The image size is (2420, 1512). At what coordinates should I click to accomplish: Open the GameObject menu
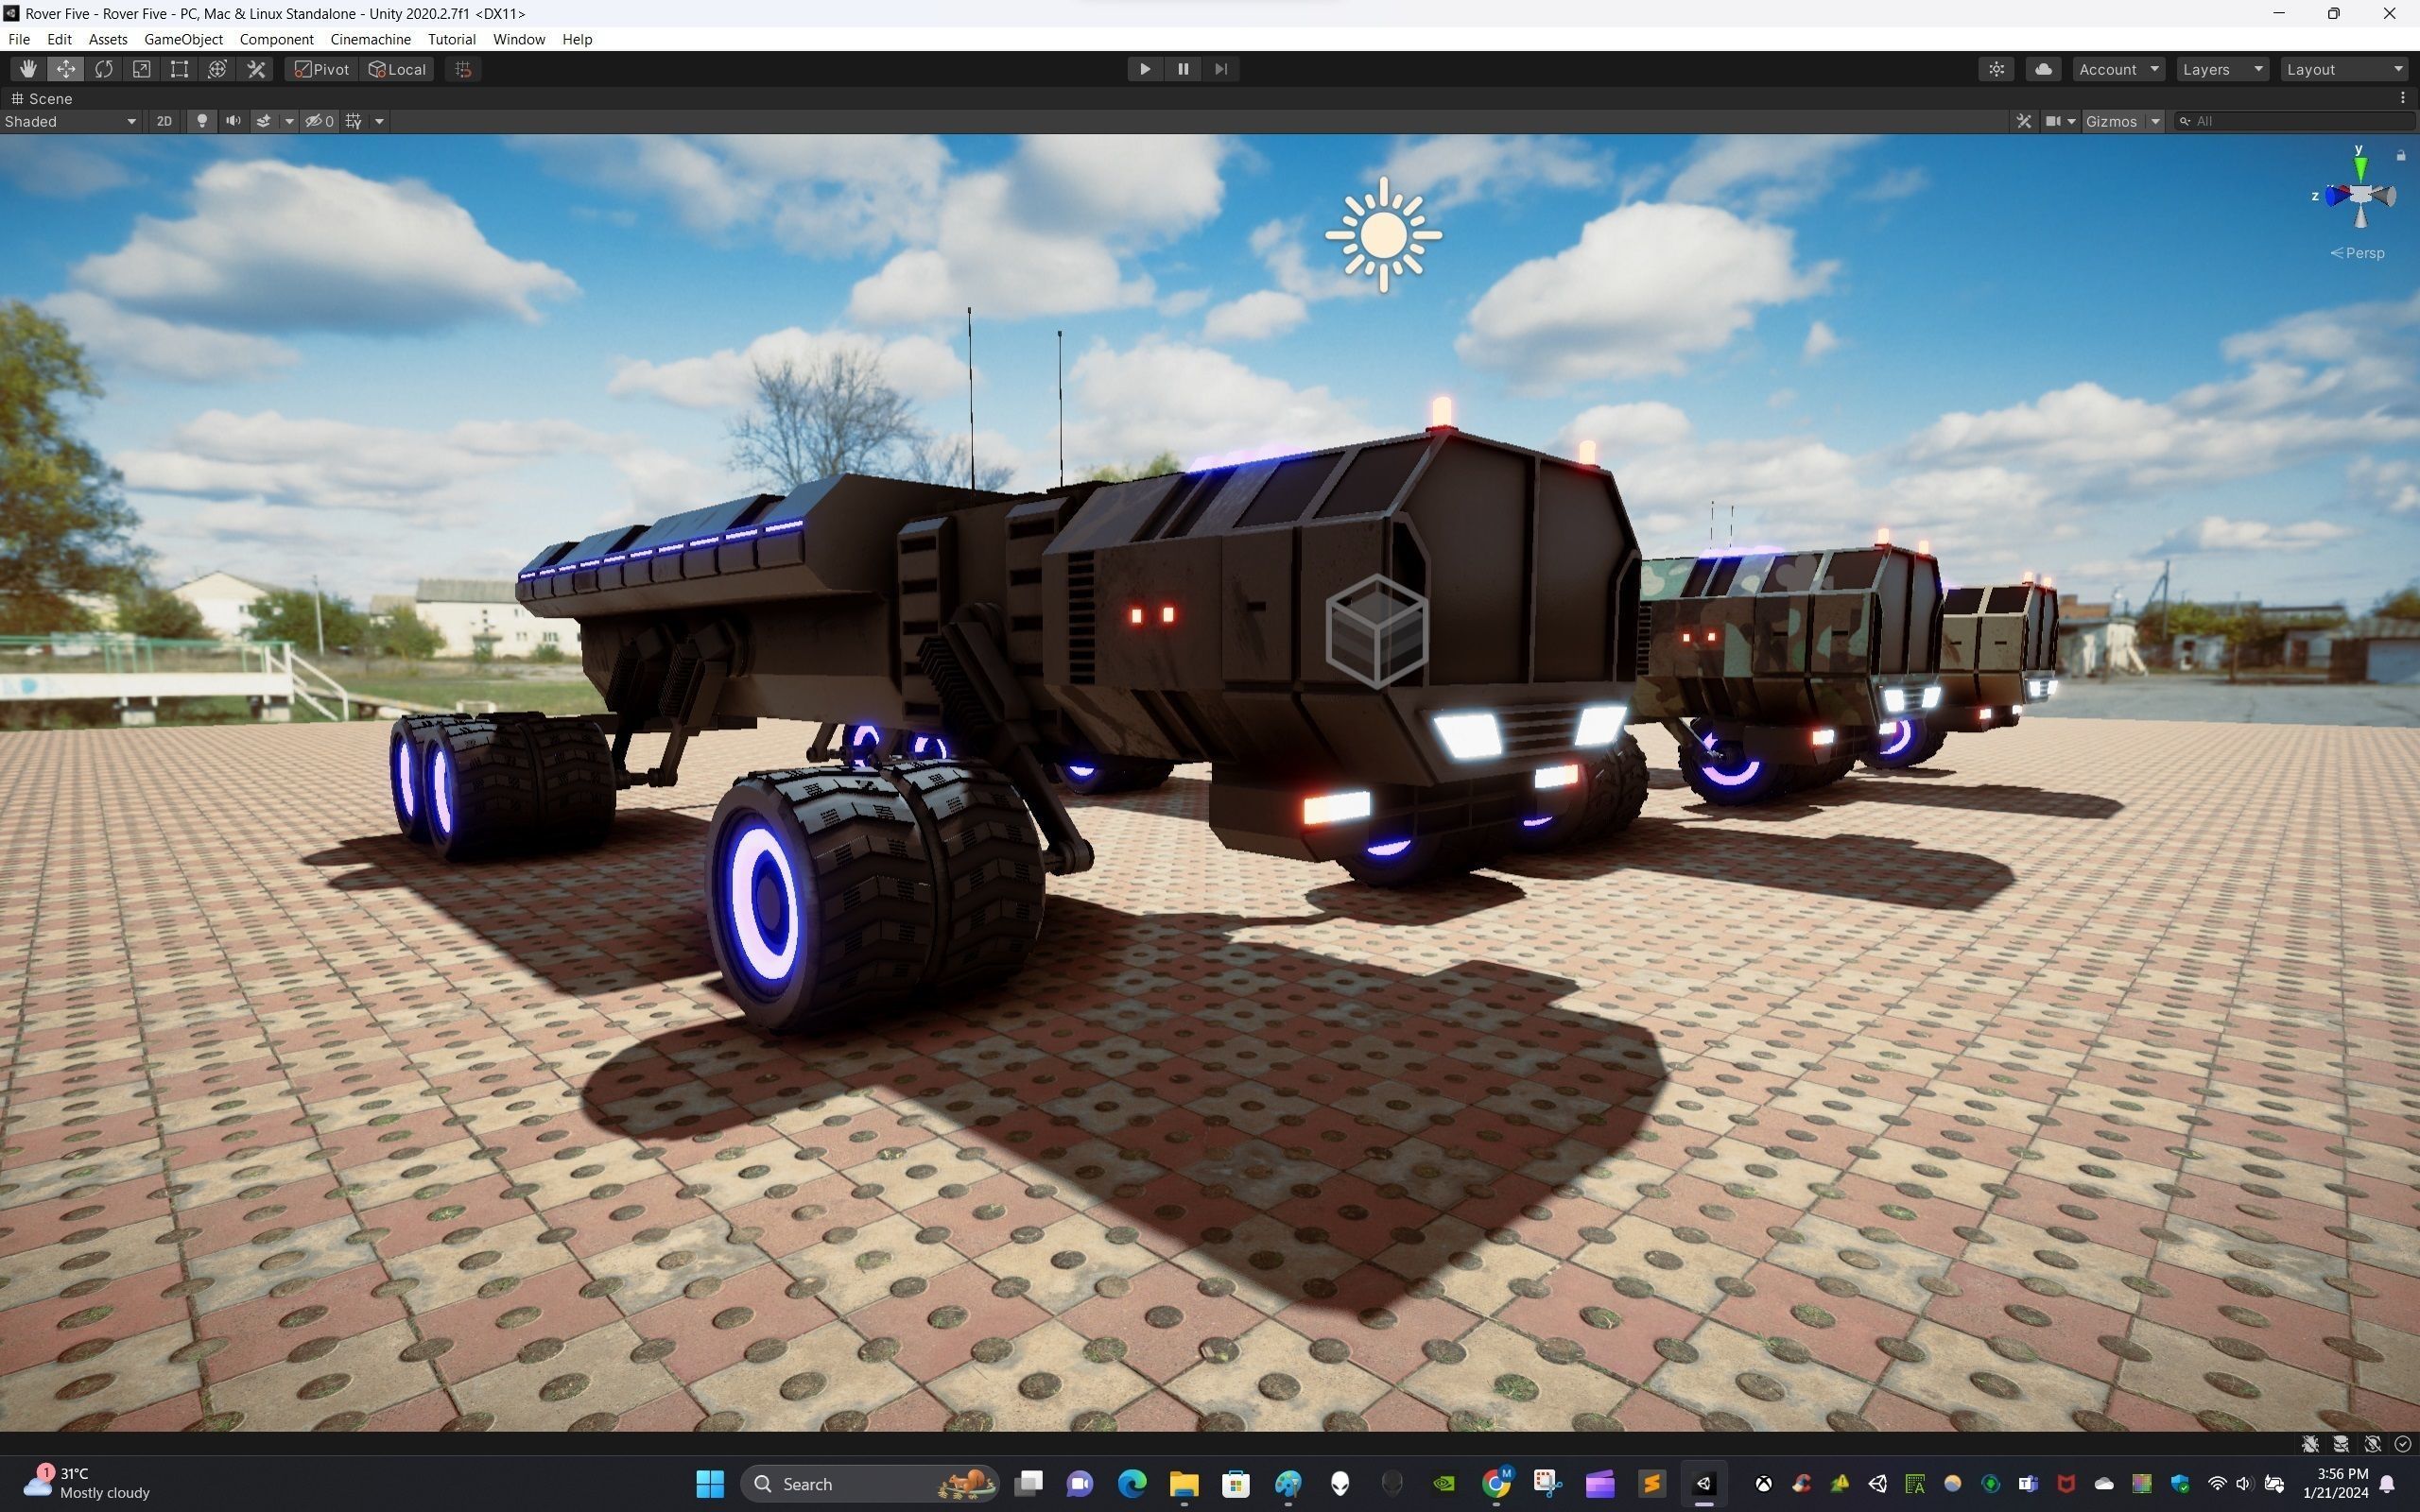184,39
